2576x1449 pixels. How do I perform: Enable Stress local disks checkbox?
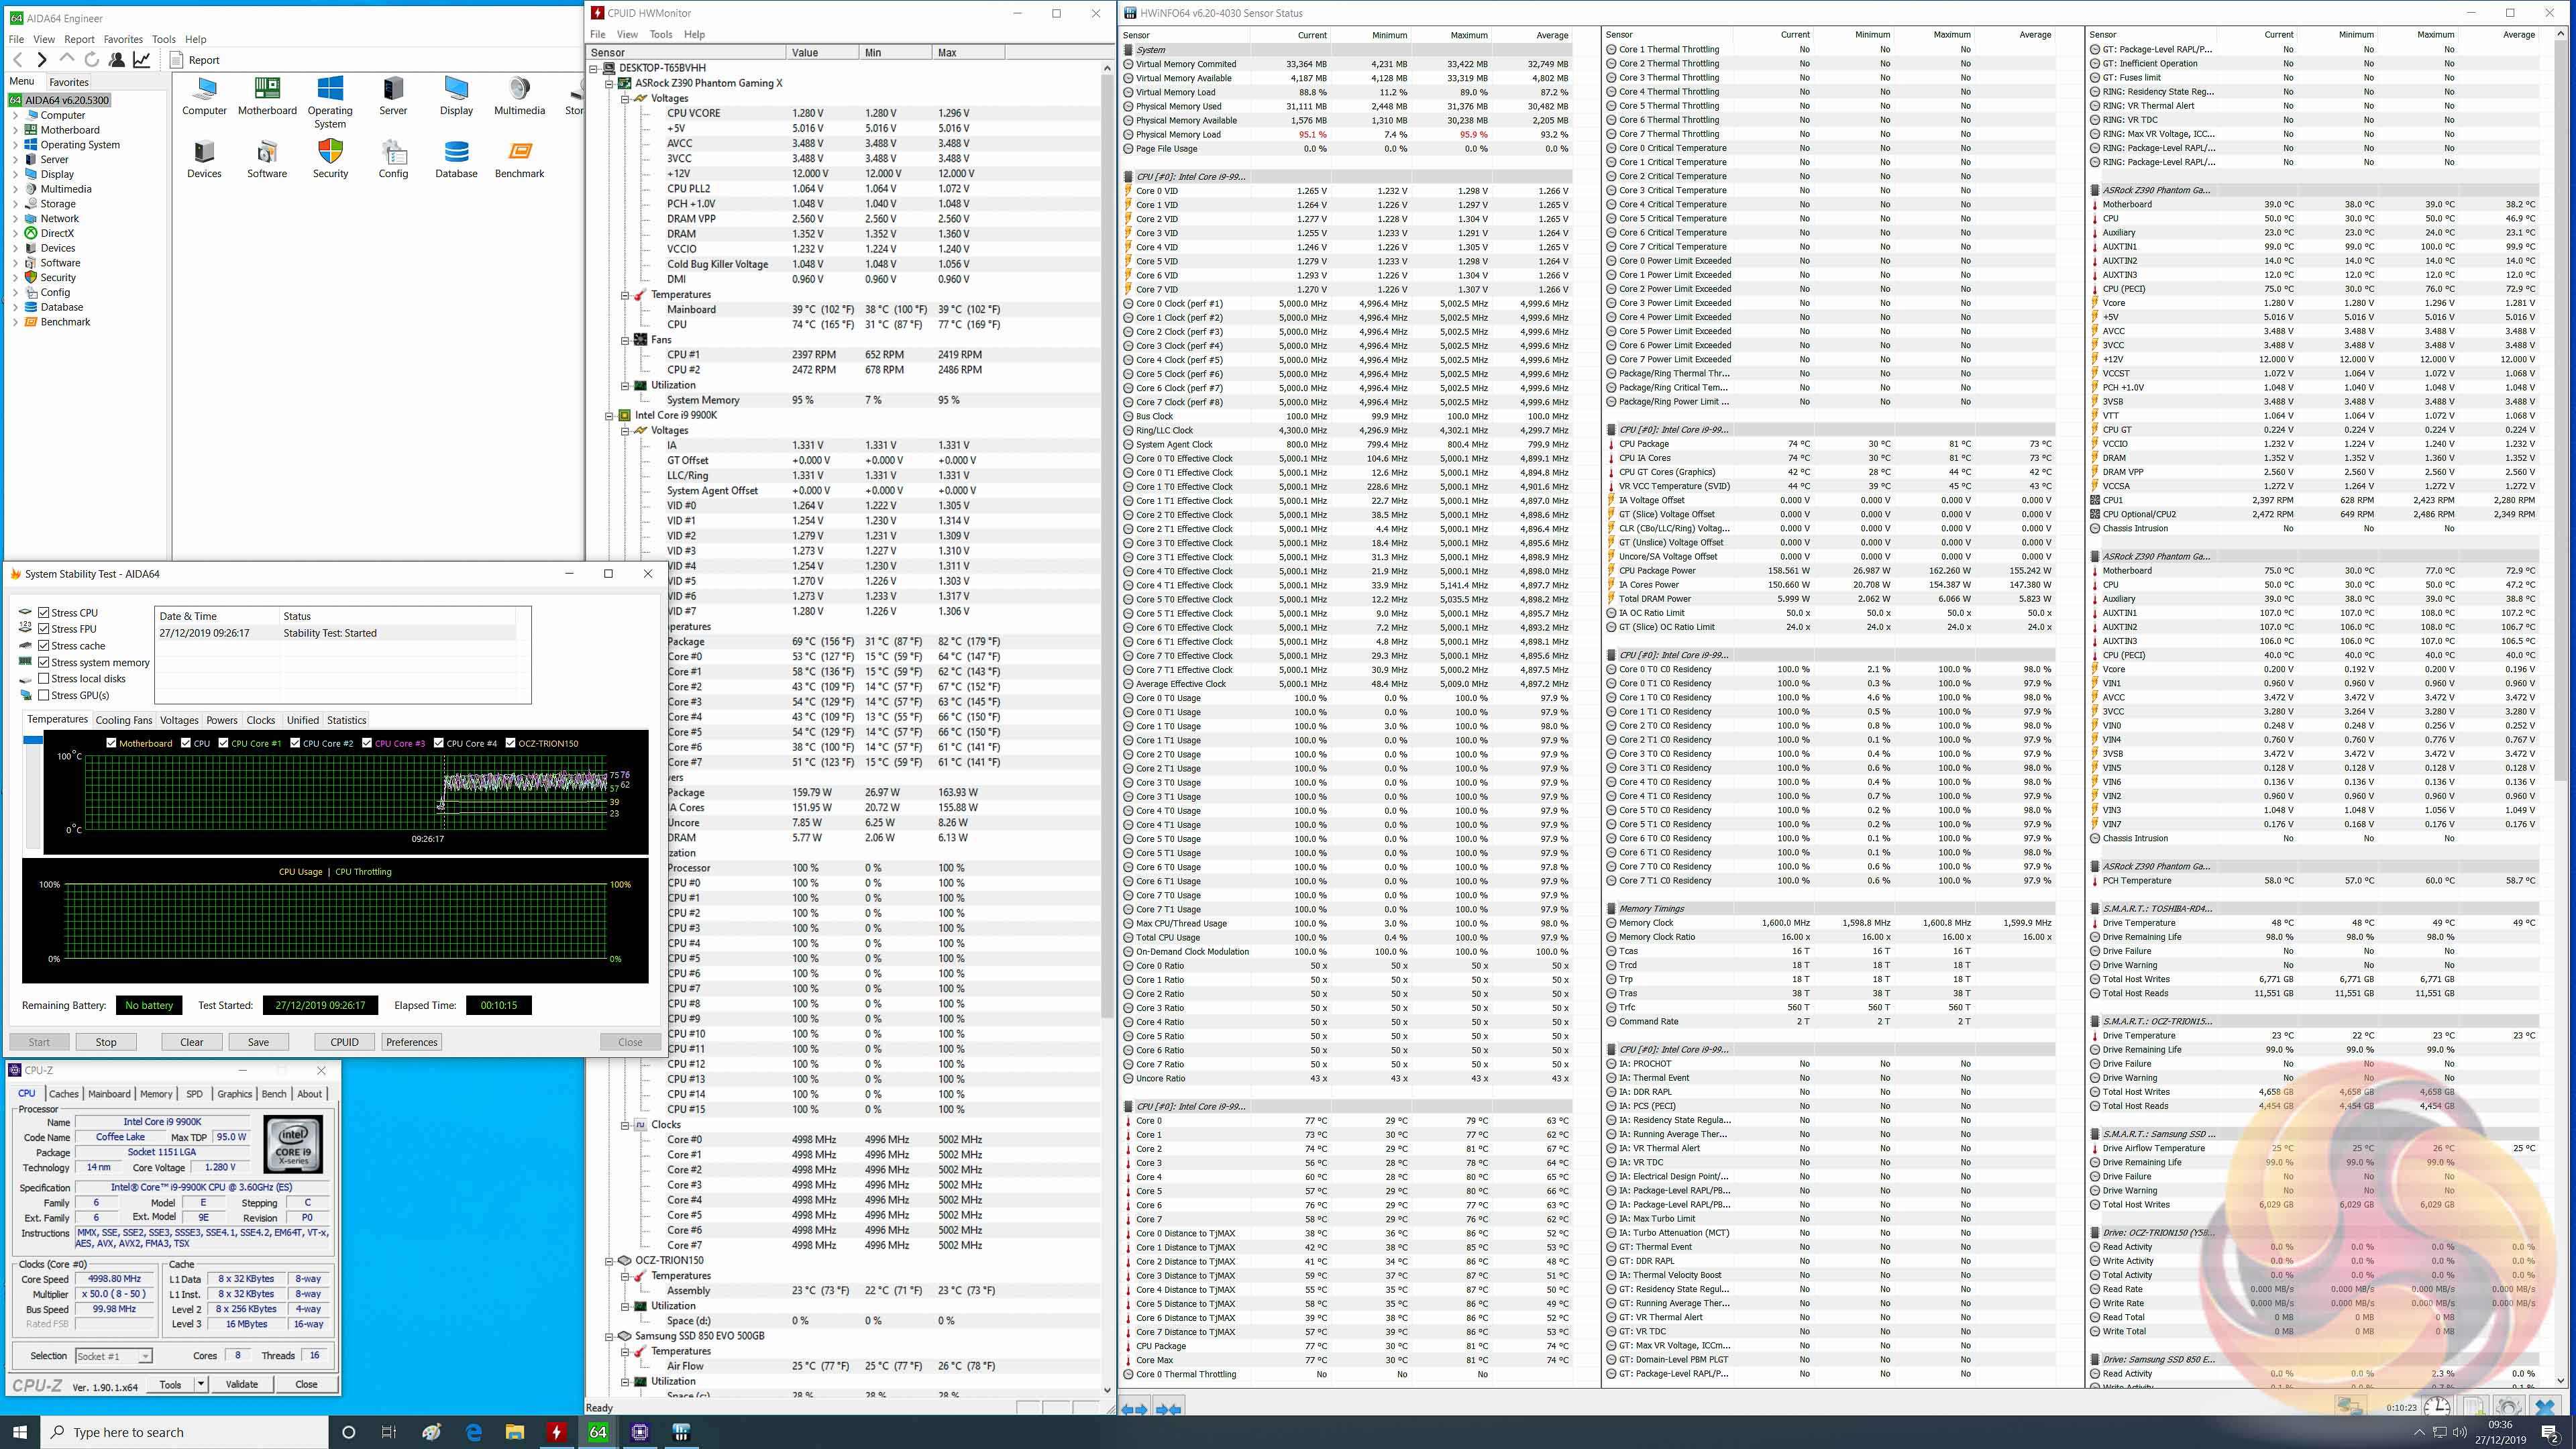coord(44,679)
